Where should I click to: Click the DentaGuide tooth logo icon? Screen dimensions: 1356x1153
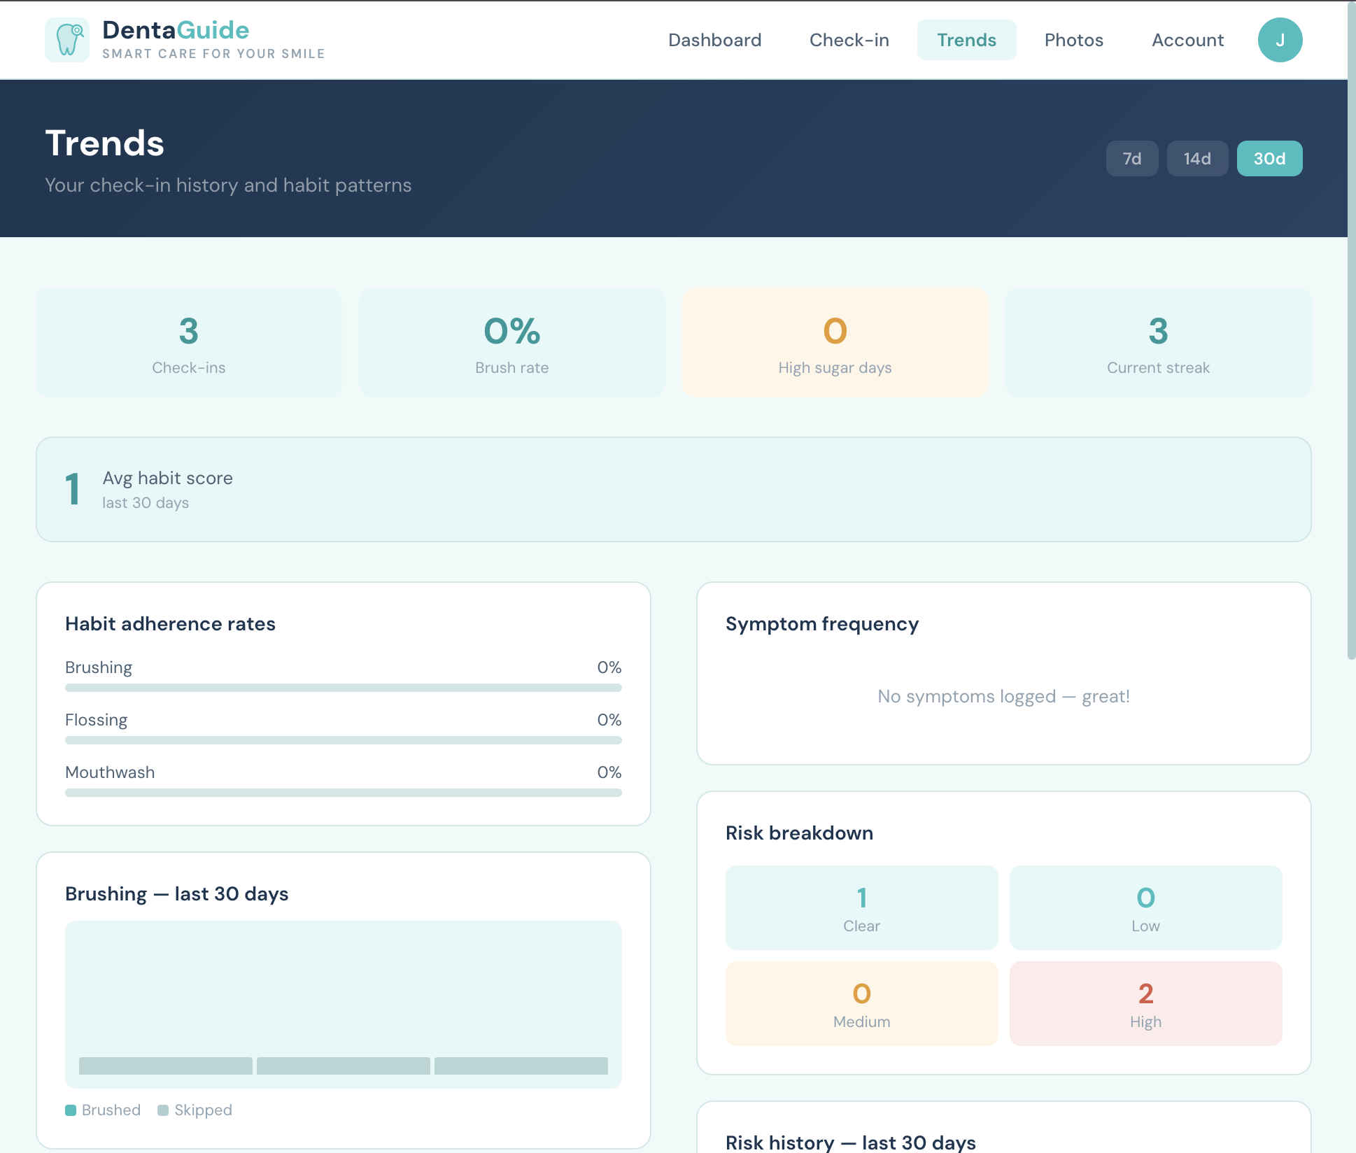tap(67, 40)
